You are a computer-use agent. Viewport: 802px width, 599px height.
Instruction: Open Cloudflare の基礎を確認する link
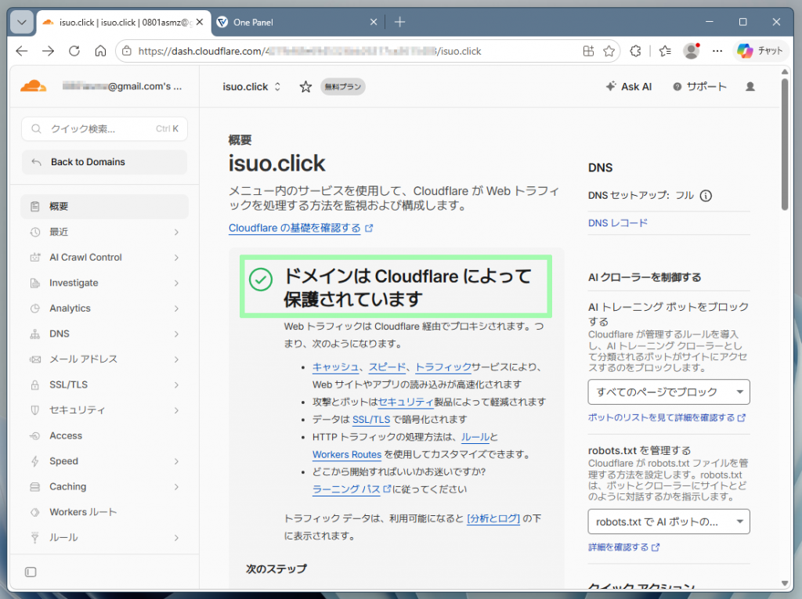301,228
